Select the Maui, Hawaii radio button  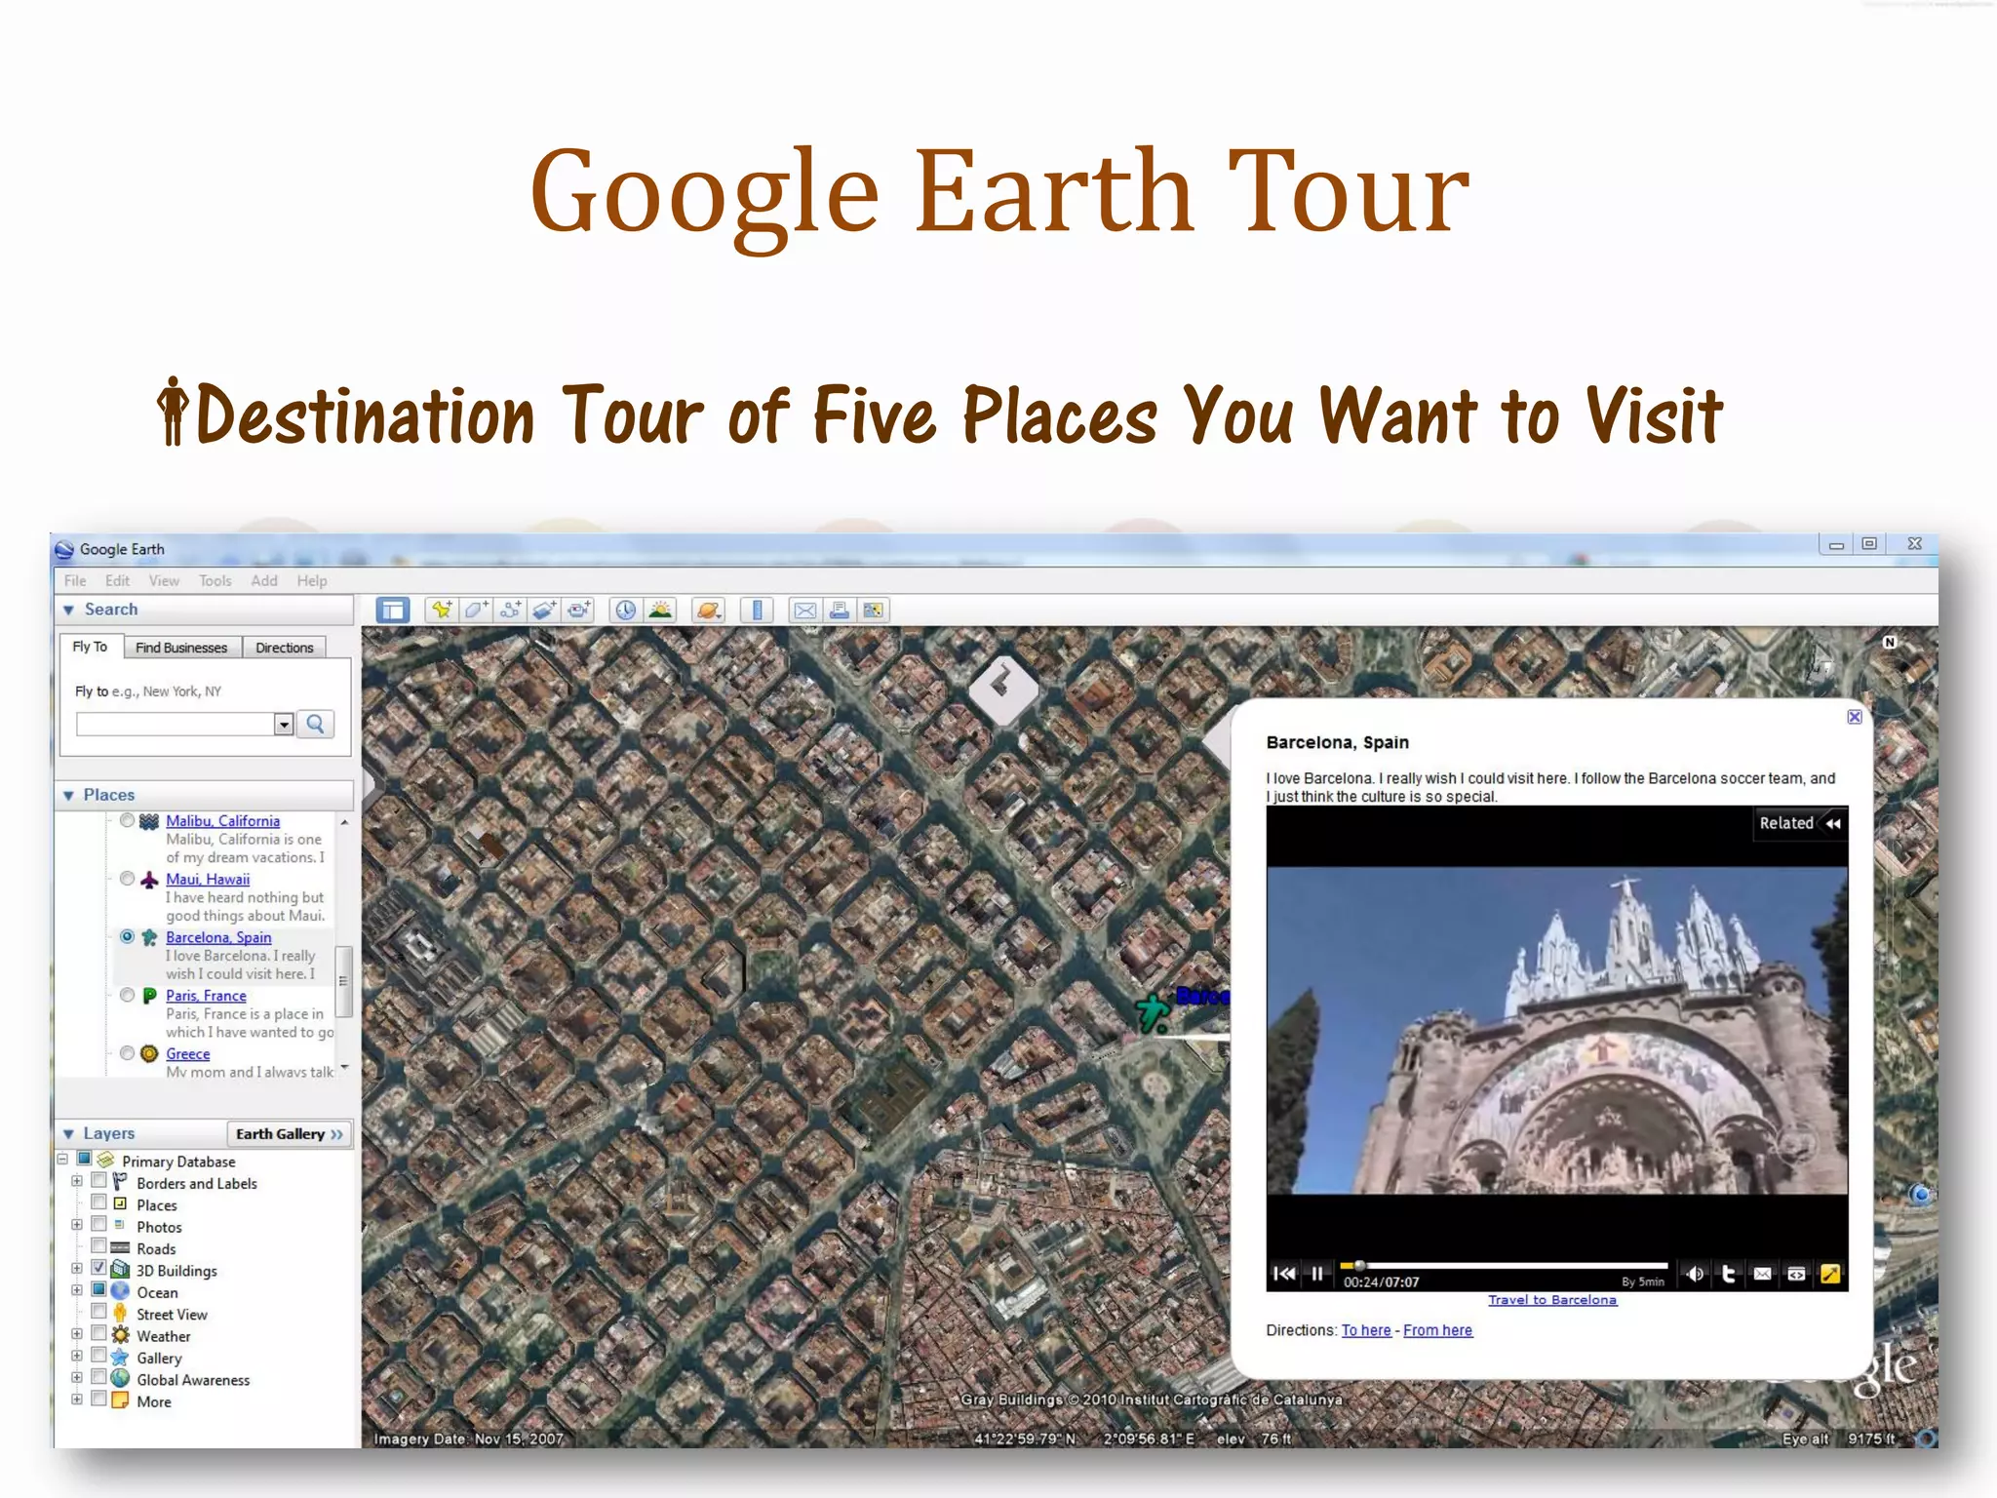(x=127, y=879)
